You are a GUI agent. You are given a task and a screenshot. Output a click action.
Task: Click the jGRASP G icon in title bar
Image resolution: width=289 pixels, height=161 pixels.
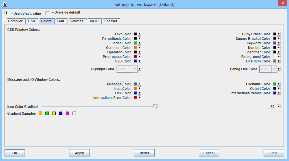click(x=5, y=4)
